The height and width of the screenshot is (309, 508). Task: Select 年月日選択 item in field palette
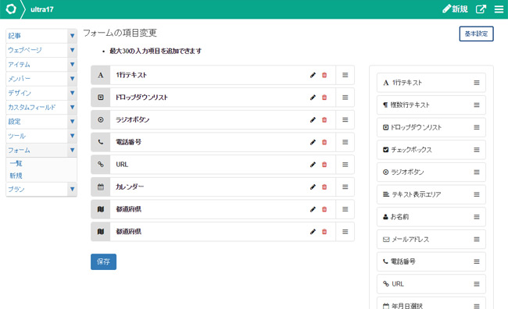[x=431, y=304]
